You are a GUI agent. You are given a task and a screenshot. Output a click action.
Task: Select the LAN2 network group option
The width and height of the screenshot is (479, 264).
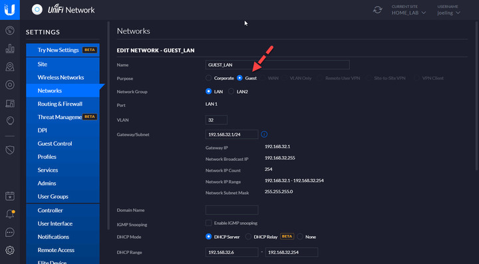232,91
